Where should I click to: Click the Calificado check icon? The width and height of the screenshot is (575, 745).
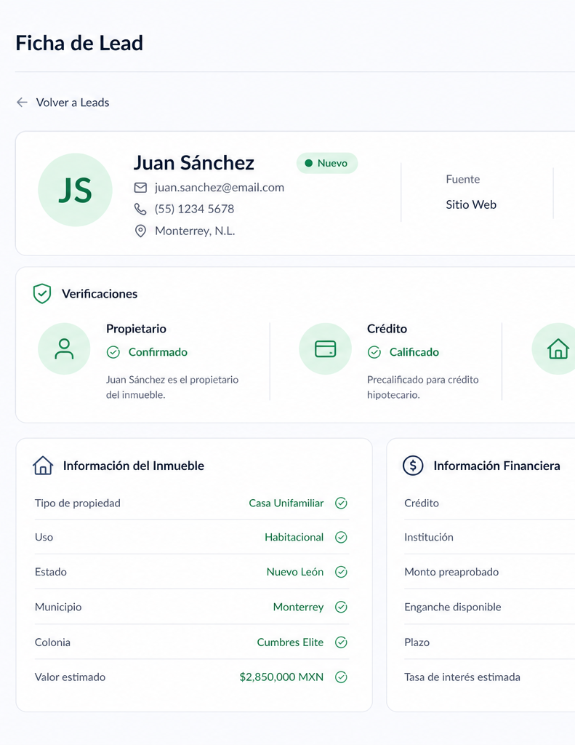click(x=374, y=352)
